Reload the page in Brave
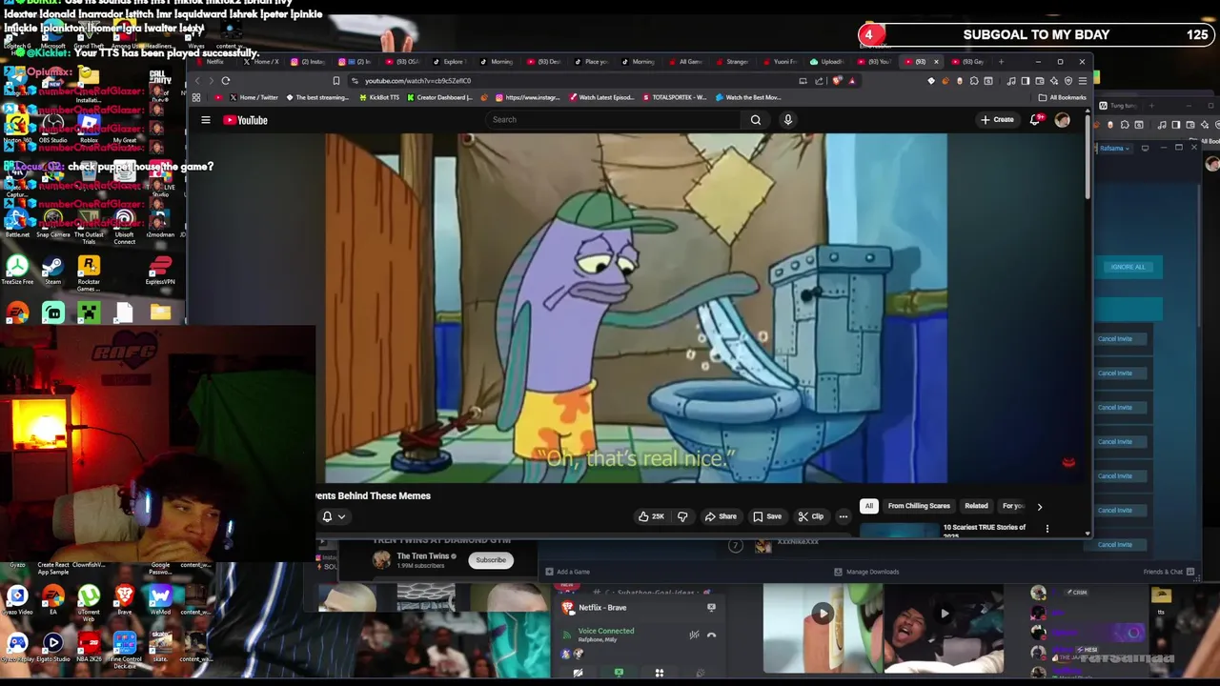Image resolution: width=1220 pixels, height=686 pixels. click(226, 81)
